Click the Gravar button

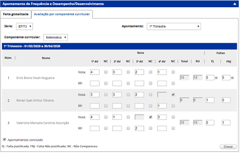(x=228, y=147)
